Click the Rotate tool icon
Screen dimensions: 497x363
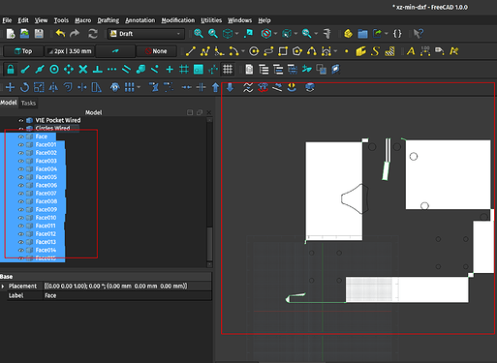point(24,87)
